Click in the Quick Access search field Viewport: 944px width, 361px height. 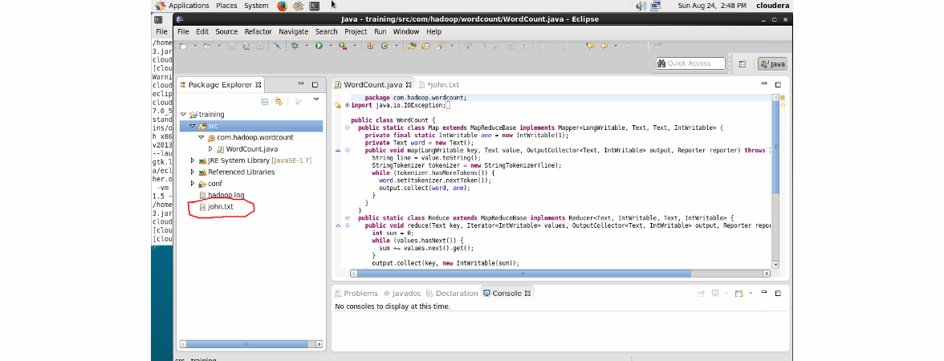(x=690, y=63)
